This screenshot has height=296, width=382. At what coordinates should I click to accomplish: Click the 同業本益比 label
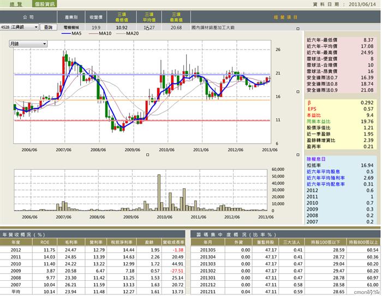tap(318, 122)
